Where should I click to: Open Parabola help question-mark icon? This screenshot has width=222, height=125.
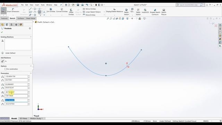(30, 28)
